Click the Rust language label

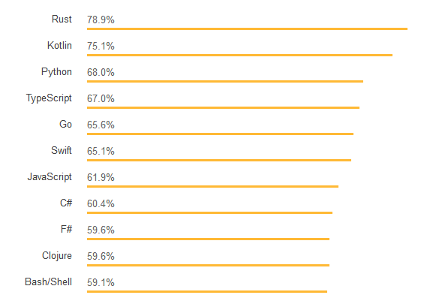click(x=62, y=20)
